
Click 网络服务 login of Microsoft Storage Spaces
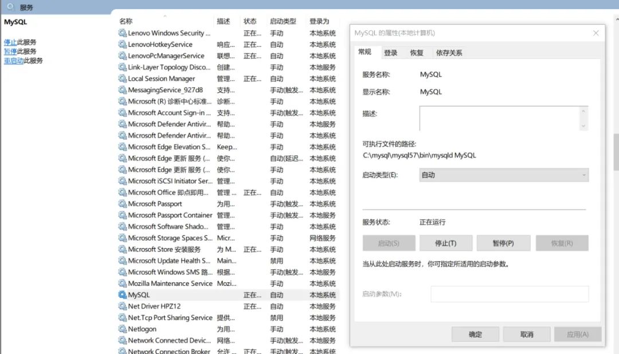coord(323,238)
